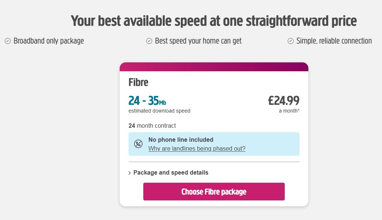Click the 24 - 35Mb speed figure
Screen dimensions: 382x220
tap(147, 100)
